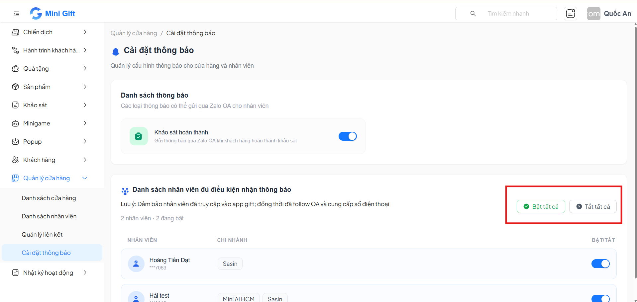This screenshot has width=637, height=302.
Task: Collapse the Quản lý cửa hàng chevron
Action: 85,178
